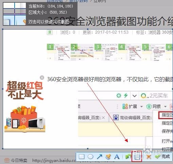Click the 2元买车 search box

[159, 96]
